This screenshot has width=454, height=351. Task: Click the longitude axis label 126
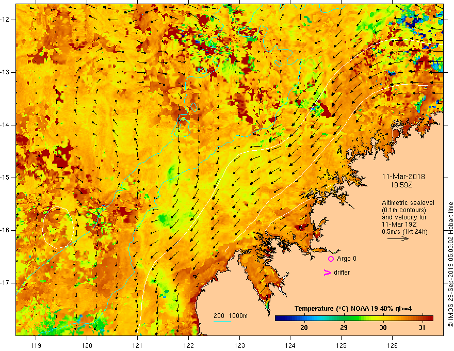pyautogui.click(x=392, y=345)
